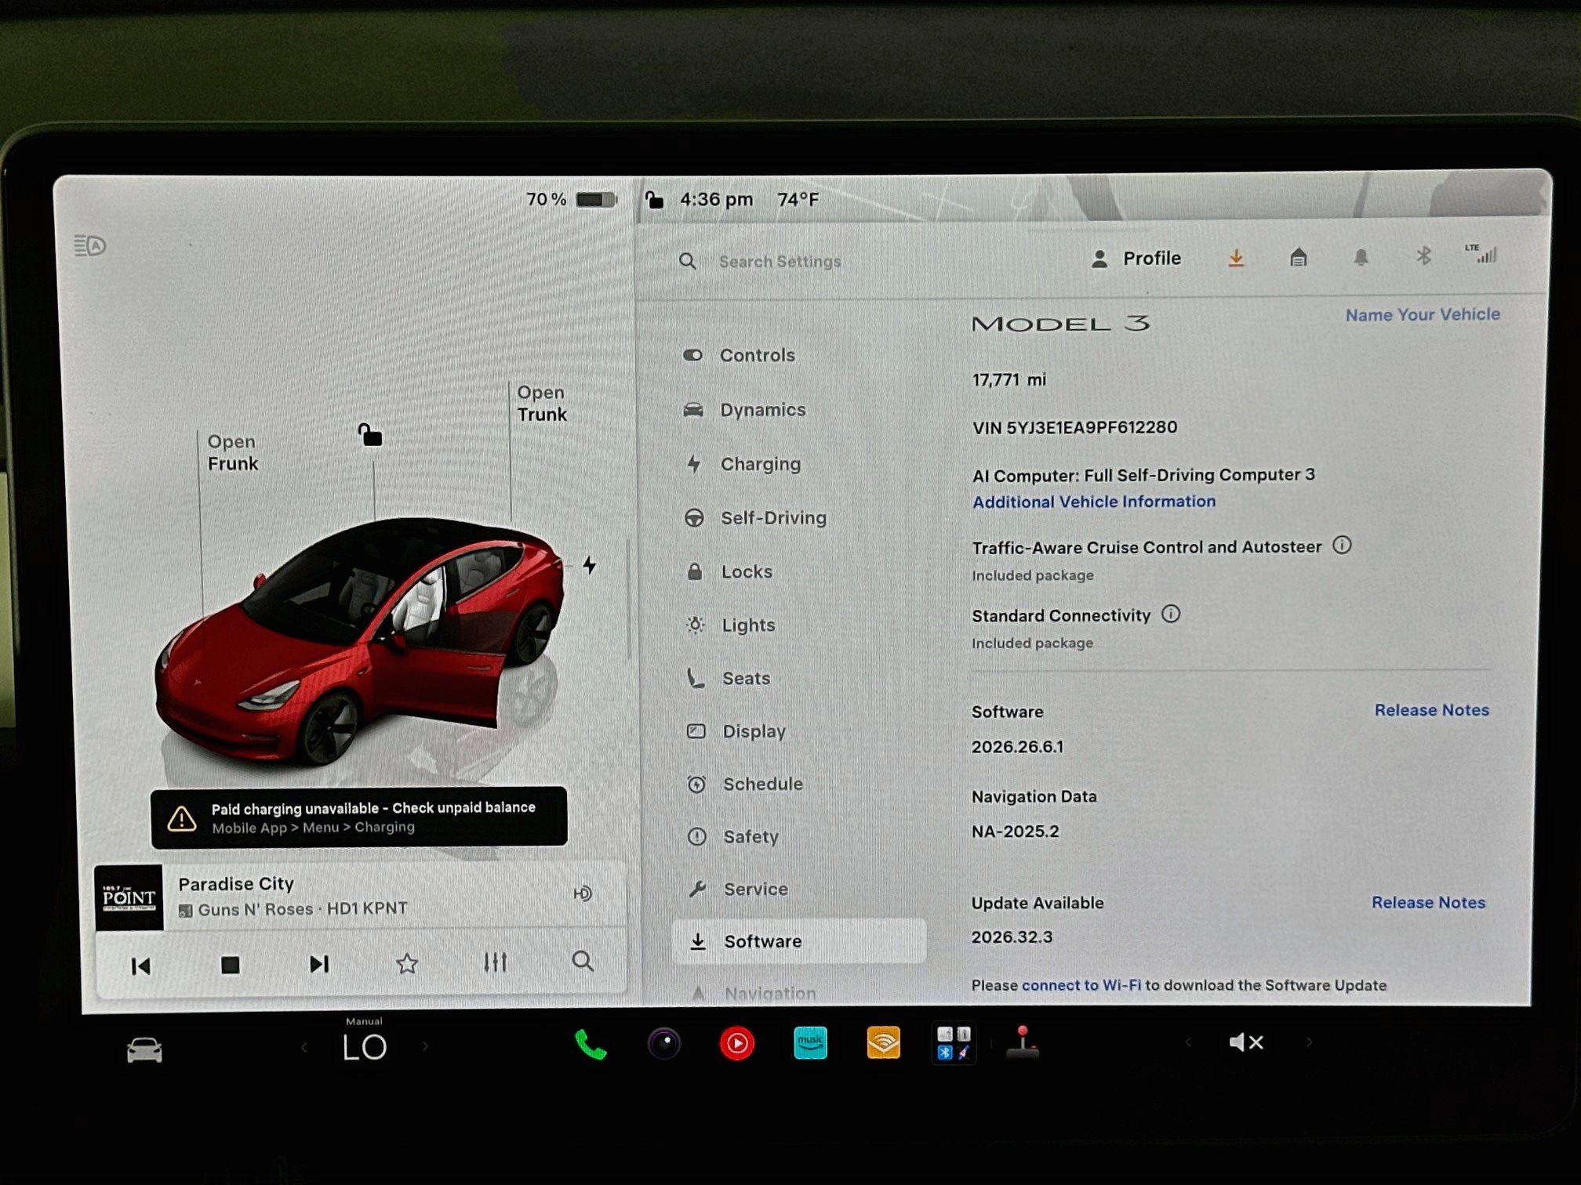The height and width of the screenshot is (1185, 1581).
Task: Tap the Open Trunk label
Action: coord(541,403)
